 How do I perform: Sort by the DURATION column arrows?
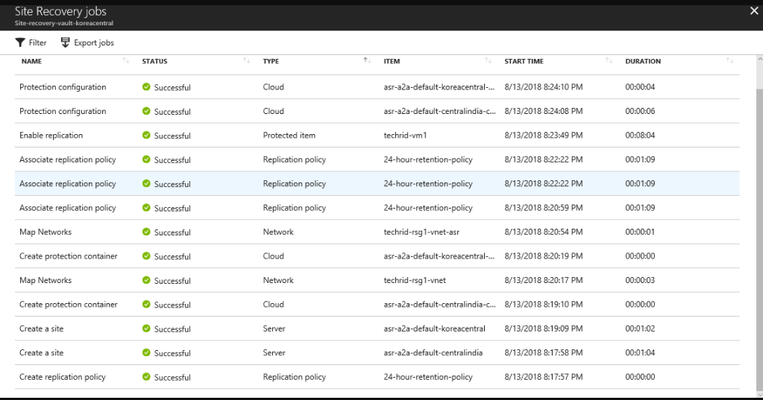tap(729, 61)
